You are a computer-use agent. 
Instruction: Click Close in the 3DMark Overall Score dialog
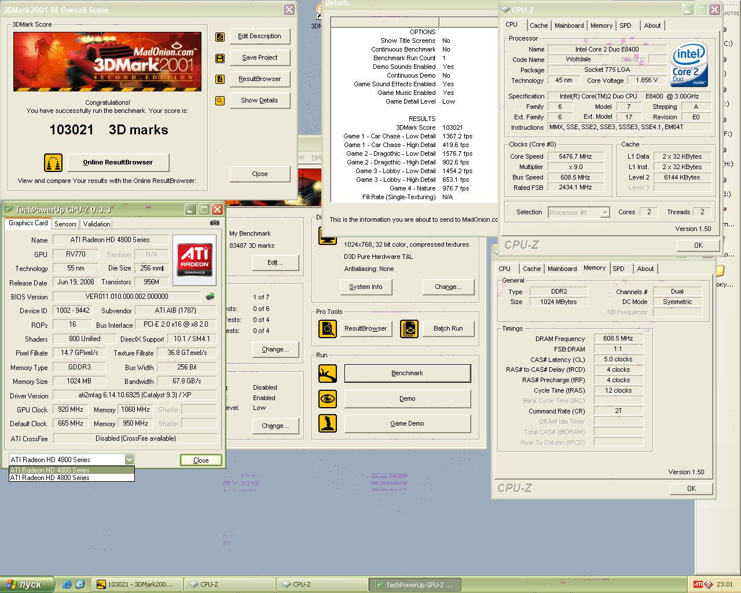point(259,174)
